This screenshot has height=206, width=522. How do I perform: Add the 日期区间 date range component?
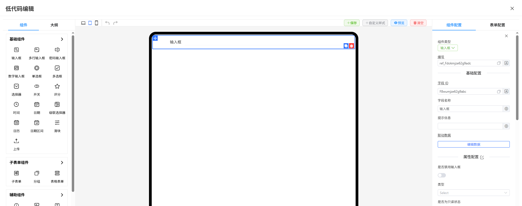click(37, 123)
